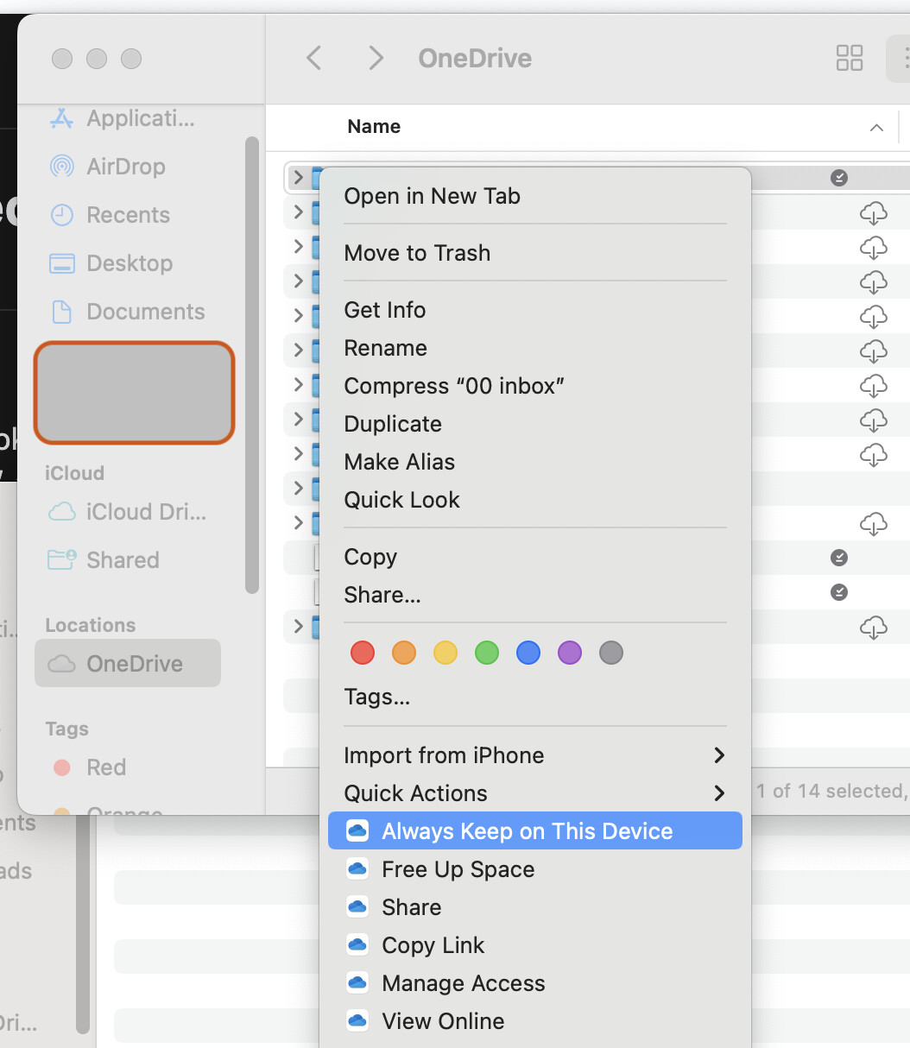This screenshot has height=1048, width=910.
Task: Click the "1 of 14 selected" status text
Action: [831, 791]
